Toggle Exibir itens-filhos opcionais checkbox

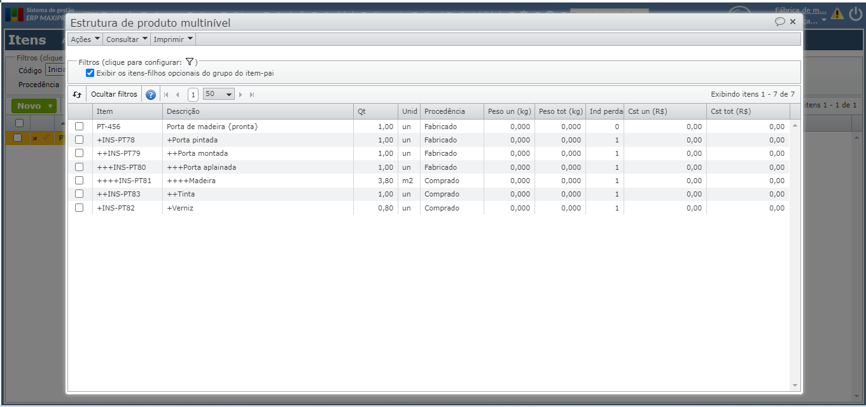click(x=90, y=73)
